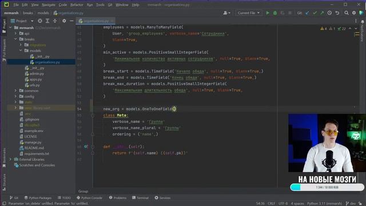Image resolution: width=366 pixels, height=206 pixels.
Task: Start debugging with the bug icon
Action: (275, 13)
